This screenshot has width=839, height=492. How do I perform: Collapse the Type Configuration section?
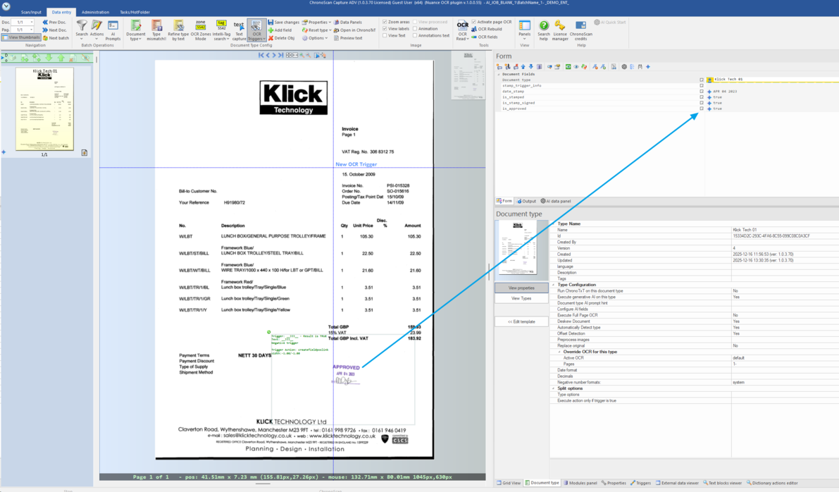[x=554, y=285]
